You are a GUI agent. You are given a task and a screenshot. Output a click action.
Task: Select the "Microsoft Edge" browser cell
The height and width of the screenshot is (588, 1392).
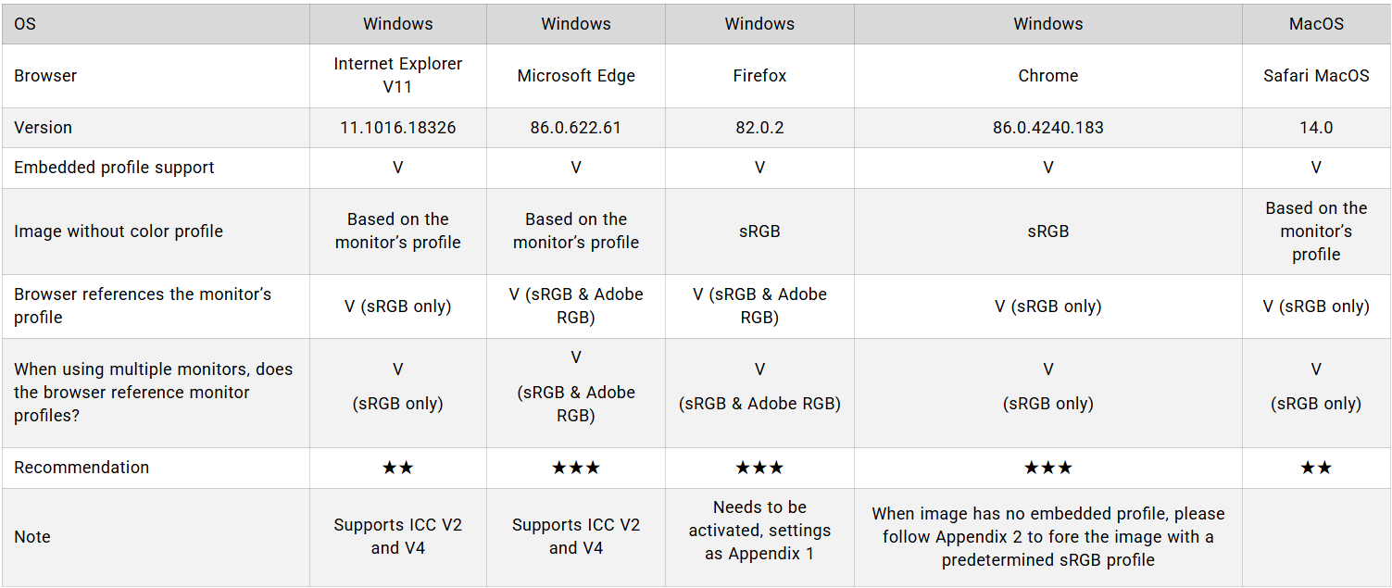575,76
